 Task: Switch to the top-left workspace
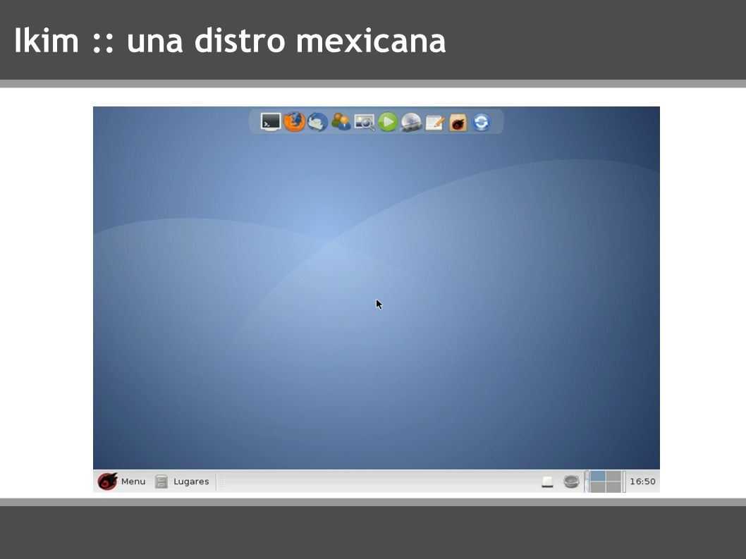pos(598,477)
